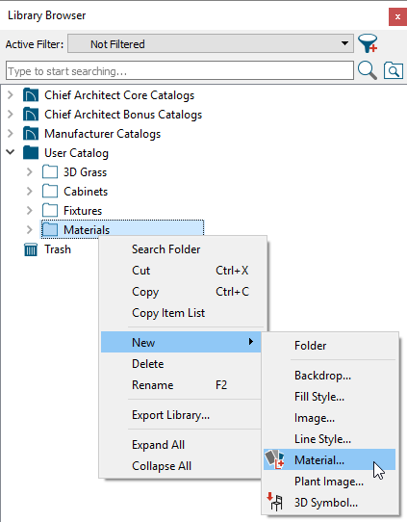Select Plant Image... in the submenu
407x522 pixels.
(329, 481)
